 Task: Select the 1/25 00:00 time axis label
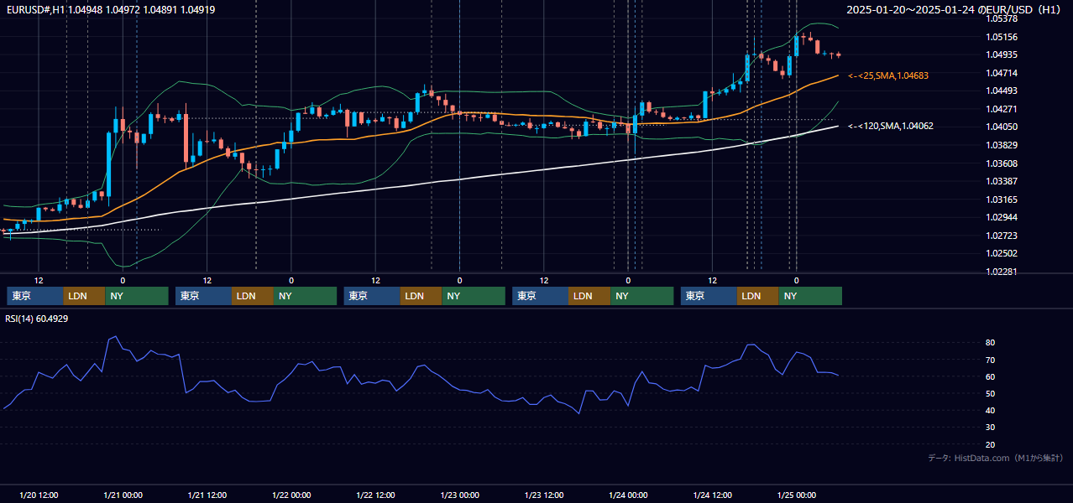pyautogui.click(x=797, y=495)
